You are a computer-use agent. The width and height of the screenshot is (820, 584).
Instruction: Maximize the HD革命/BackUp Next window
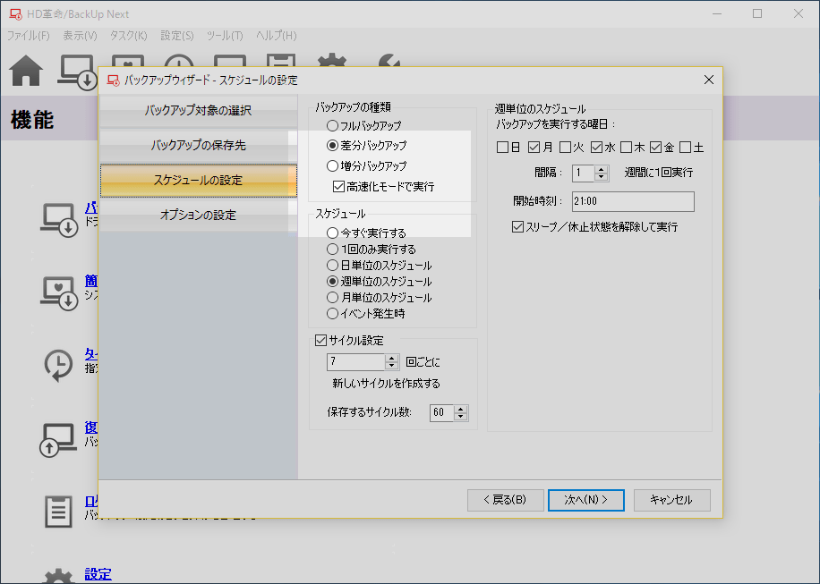[x=756, y=14]
